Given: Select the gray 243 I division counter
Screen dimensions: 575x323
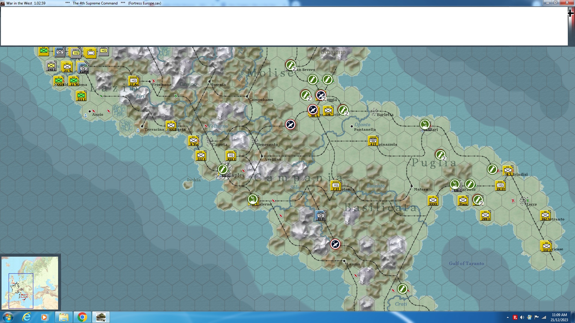Looking at the screenshot, I should point(51,66).
